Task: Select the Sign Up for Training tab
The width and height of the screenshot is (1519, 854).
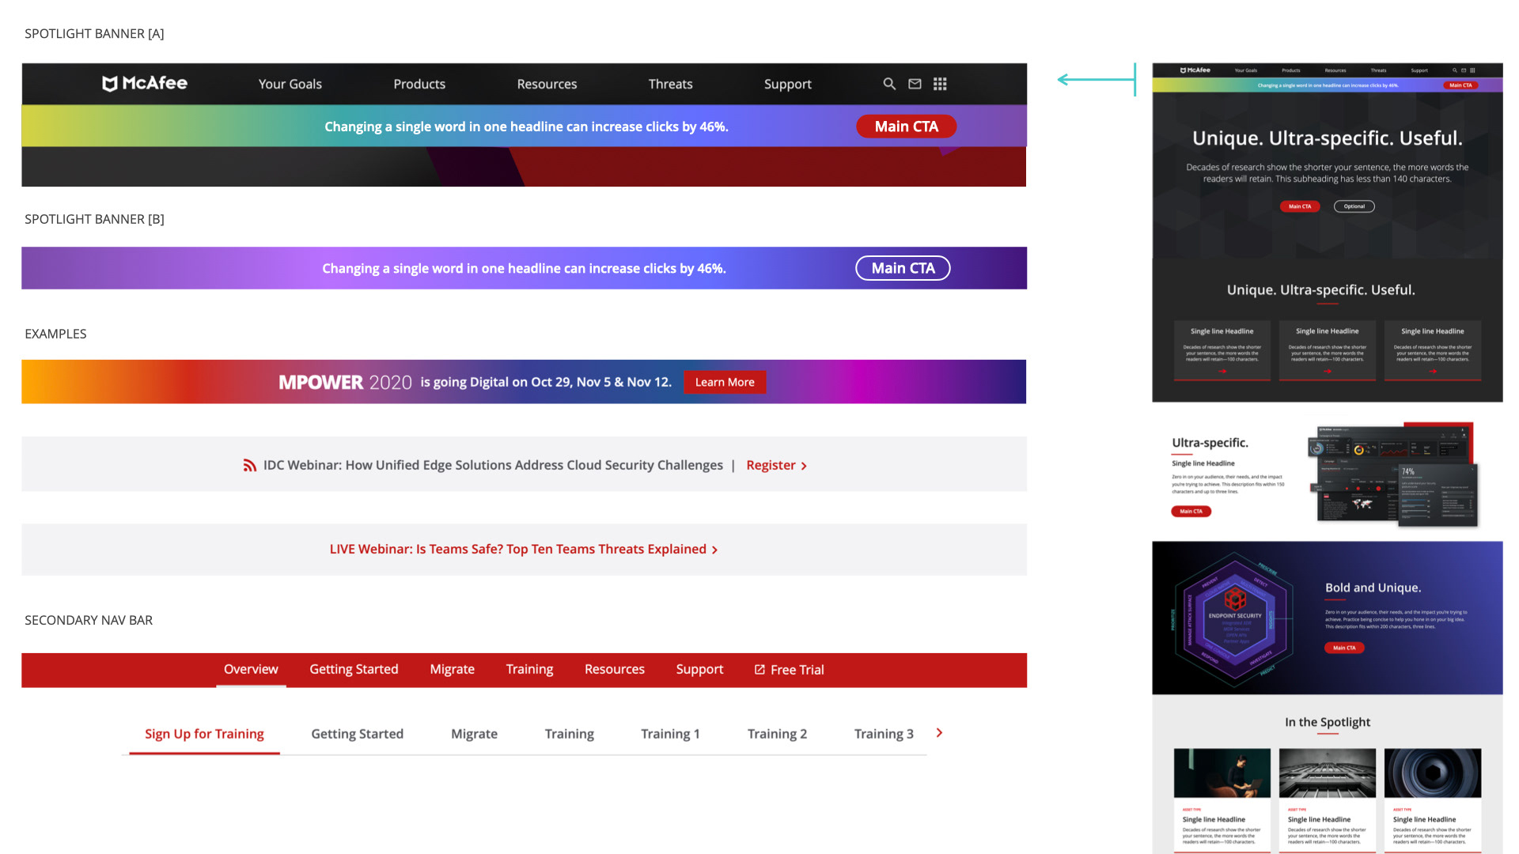Action: pos(204,734)
